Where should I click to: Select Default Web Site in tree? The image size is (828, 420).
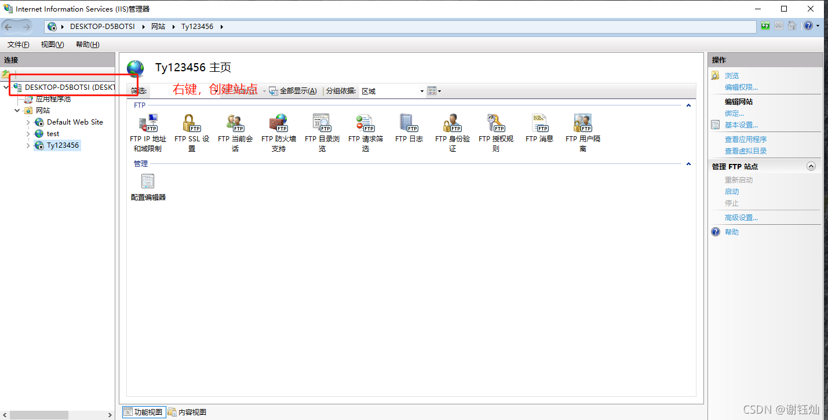click(75, 122)
